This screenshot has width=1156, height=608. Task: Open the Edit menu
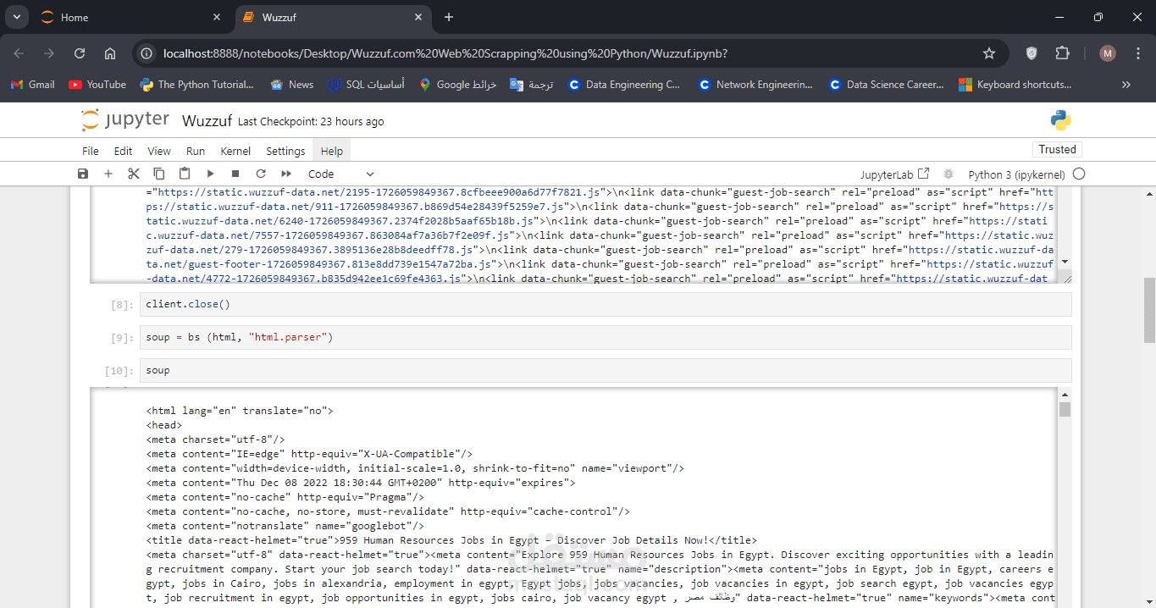click(124, 151)
